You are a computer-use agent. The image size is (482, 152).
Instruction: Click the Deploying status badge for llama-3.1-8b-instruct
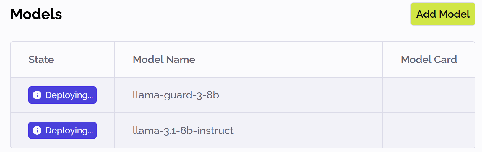tap(62, 130)
